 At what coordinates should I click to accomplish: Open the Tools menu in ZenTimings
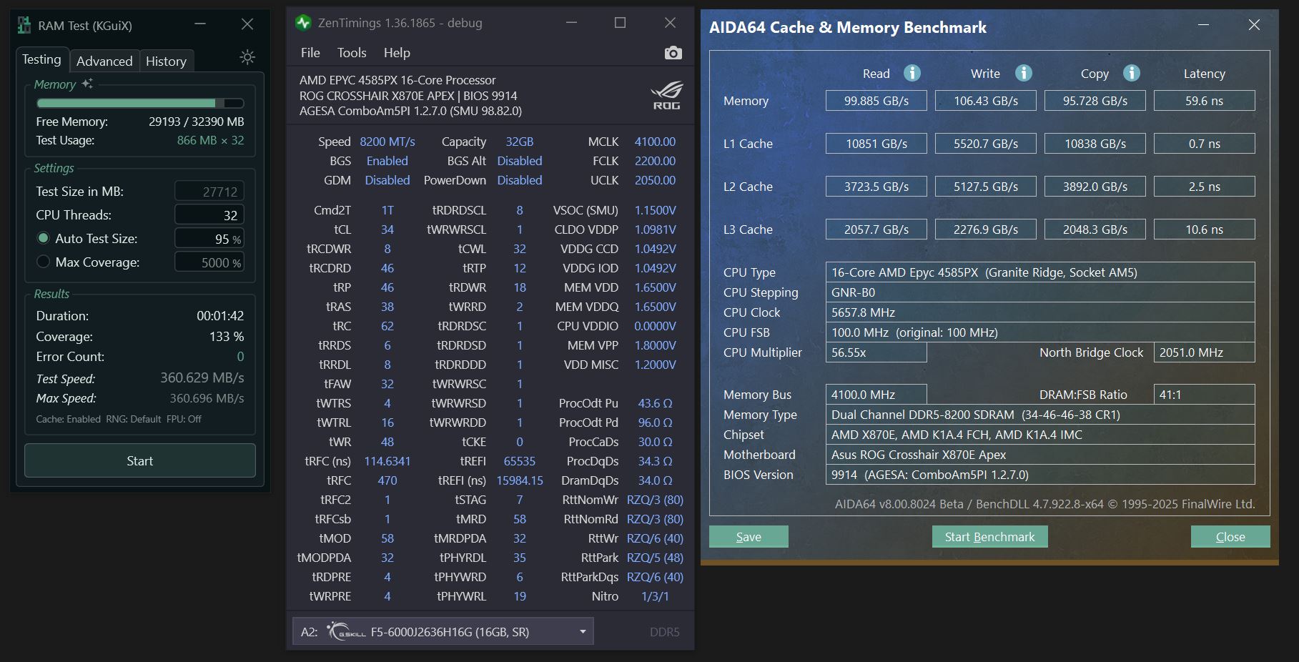[x=351, y=52]
